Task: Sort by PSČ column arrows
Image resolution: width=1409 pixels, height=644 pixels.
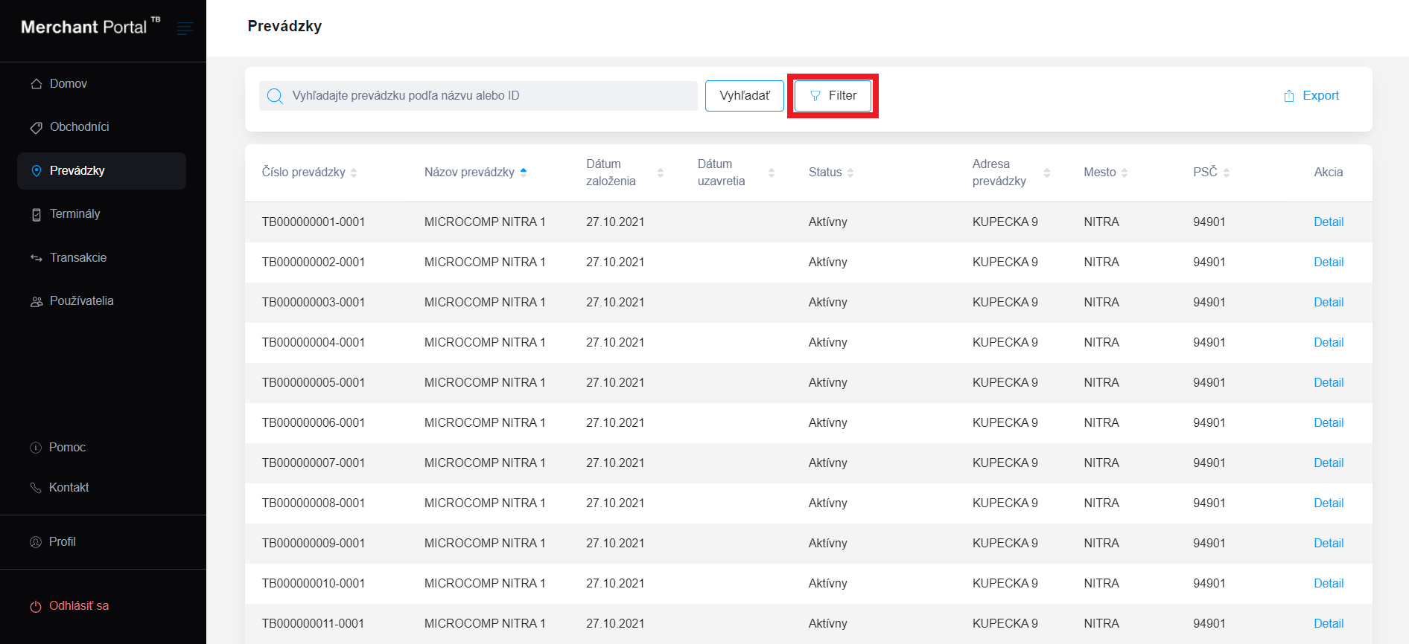Action: tap(1226, 173)
